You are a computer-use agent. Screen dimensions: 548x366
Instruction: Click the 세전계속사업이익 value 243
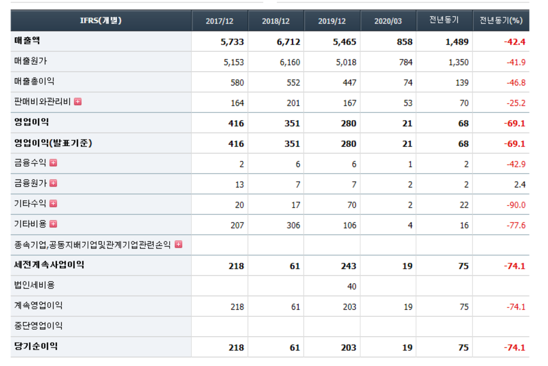click(348, 266)
